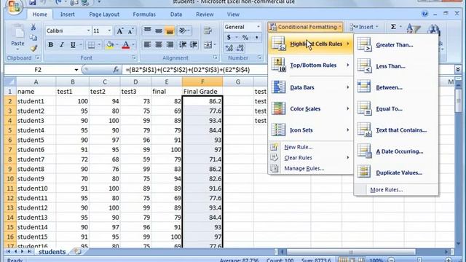This screenshot has height=262, width=466.
Task: Choose Duplicate Values rule
Action: (x=396, y=172)
